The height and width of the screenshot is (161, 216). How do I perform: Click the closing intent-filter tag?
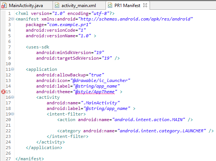click(x=68, y=136)
